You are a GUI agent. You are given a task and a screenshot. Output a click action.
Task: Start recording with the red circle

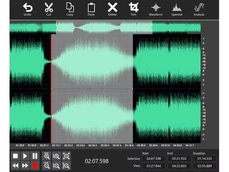[x=35, y=166]
